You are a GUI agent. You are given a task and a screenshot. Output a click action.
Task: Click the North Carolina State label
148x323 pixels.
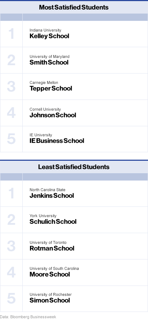(48, 190)
